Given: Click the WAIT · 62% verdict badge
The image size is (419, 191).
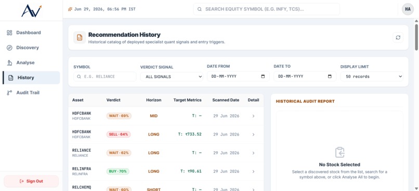Looking at the screenshot, I should (x=119, y=153).
